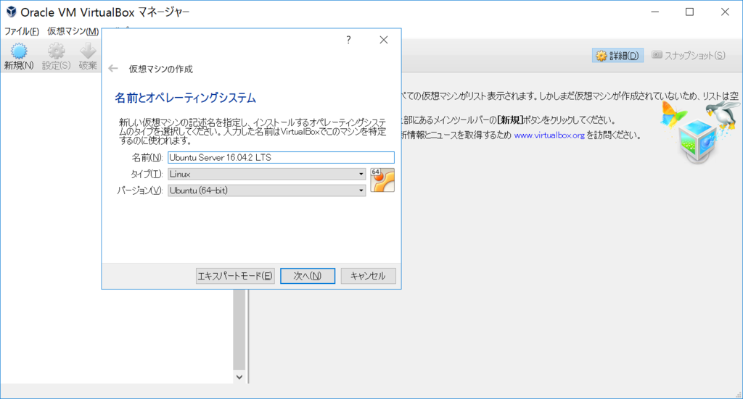Close the Create Virtual Machine dialog
743x399 pixels.
coord(384,40)
